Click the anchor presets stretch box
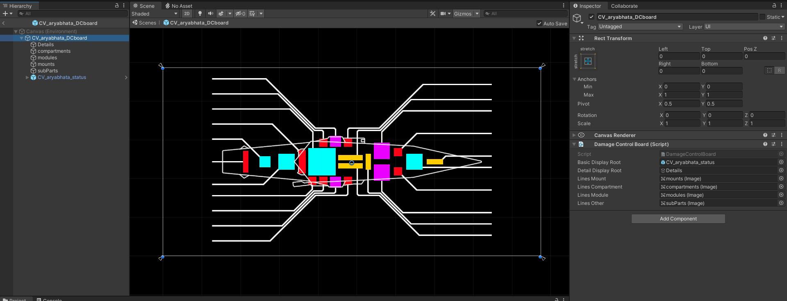Screen dimensions: 787x301 point(588,61)
